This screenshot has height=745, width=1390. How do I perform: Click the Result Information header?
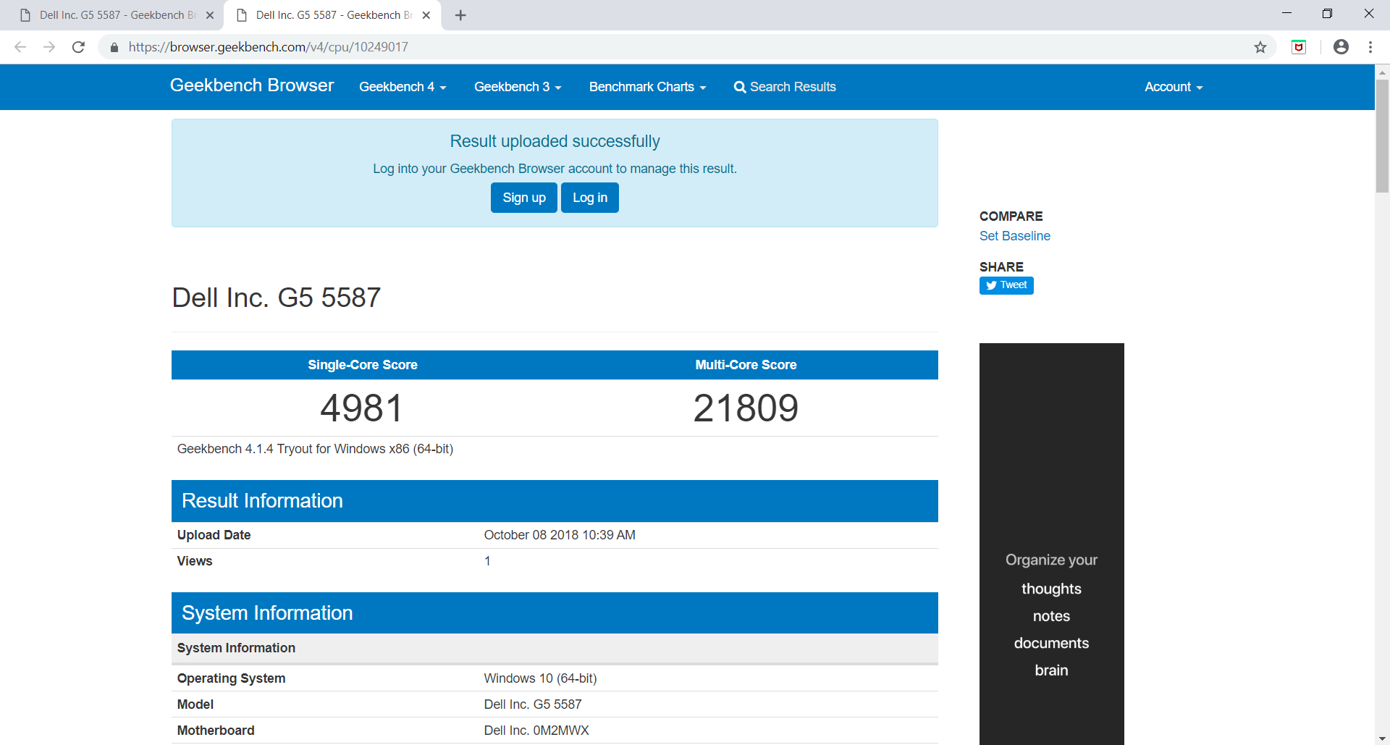coord(555,501)
